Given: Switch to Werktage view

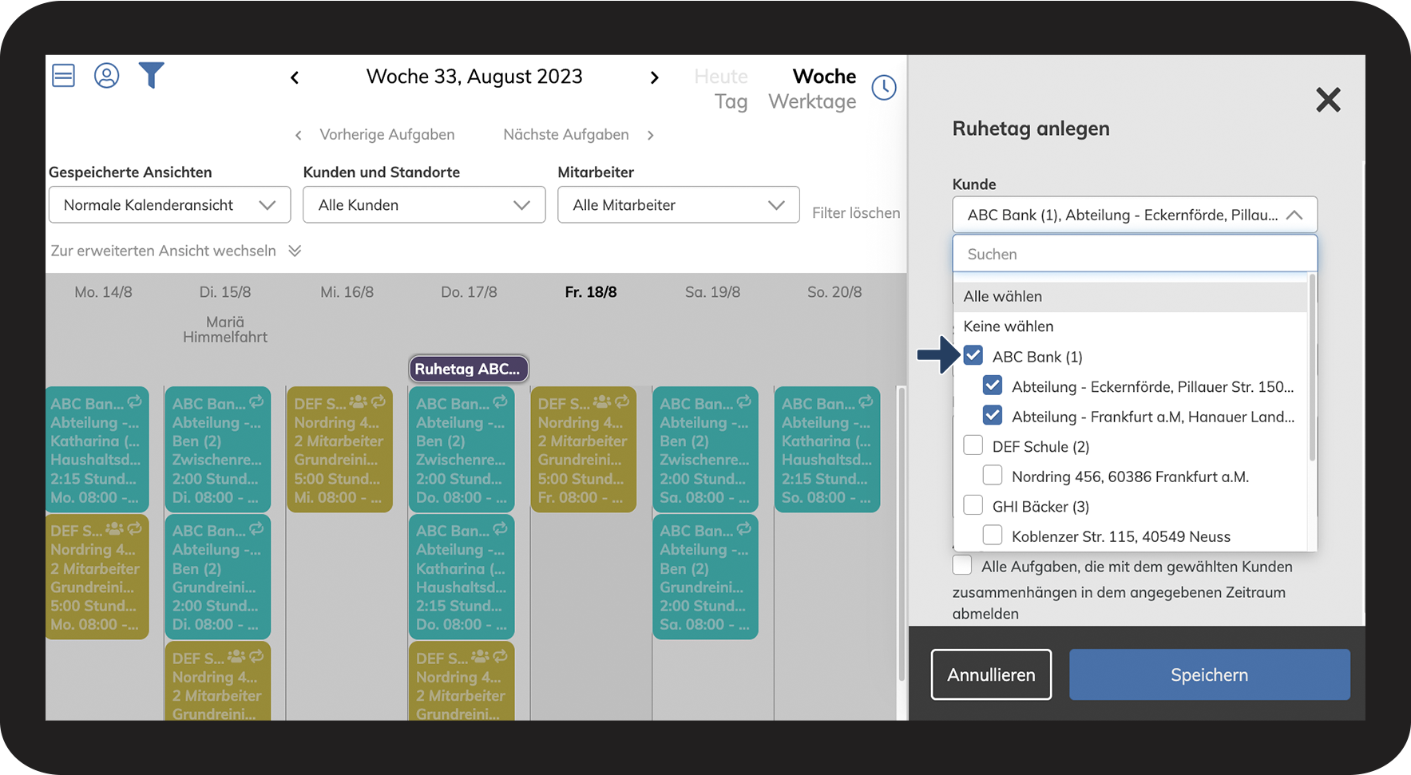Looking at the screenshot, I should tap(812, 102).
